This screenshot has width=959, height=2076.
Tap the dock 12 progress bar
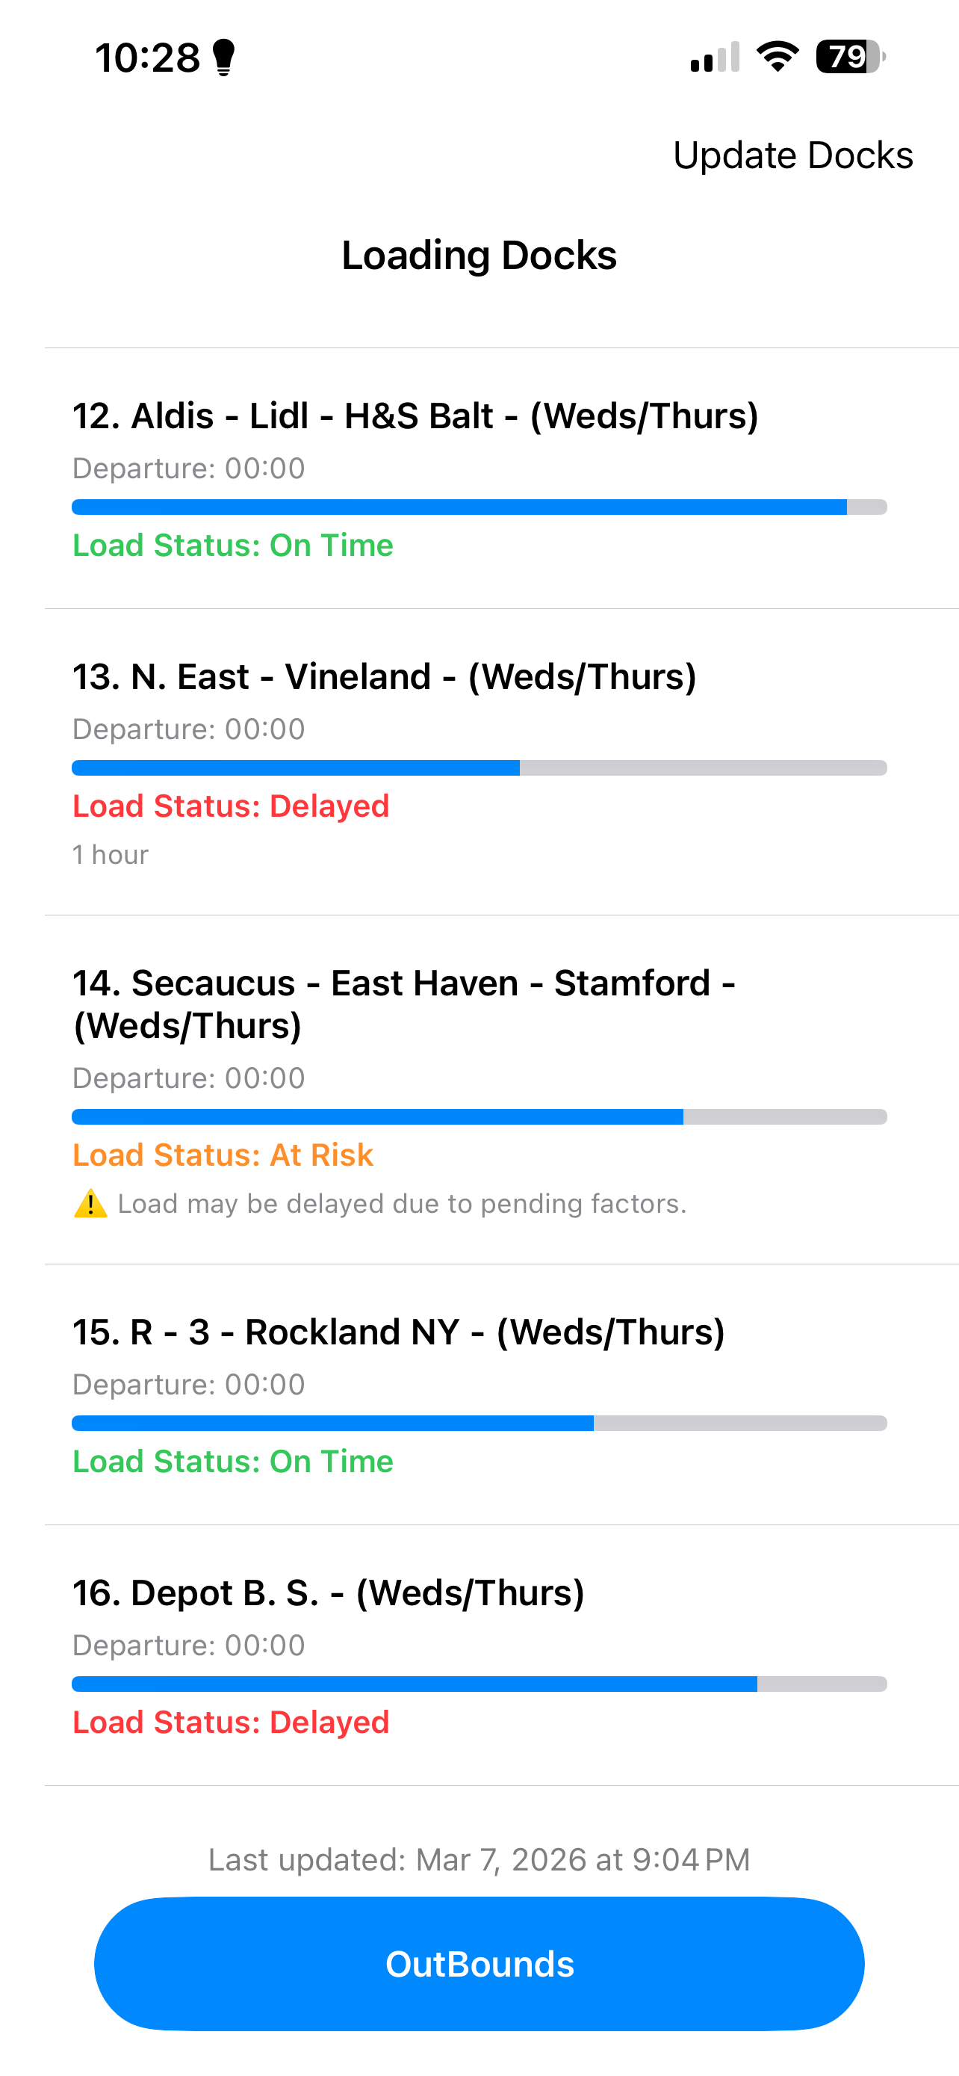[479, 507]
